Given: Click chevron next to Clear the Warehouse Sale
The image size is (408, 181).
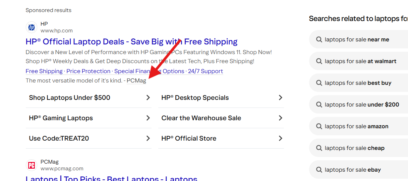Looking at the screenshot, I should [x=281, y=118].
